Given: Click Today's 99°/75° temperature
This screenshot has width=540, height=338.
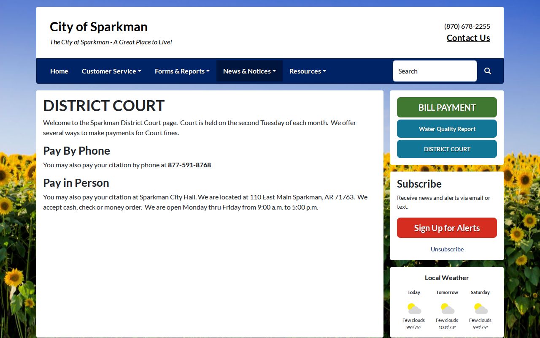Looking at the screenshot, I should (x=414, y=327).
